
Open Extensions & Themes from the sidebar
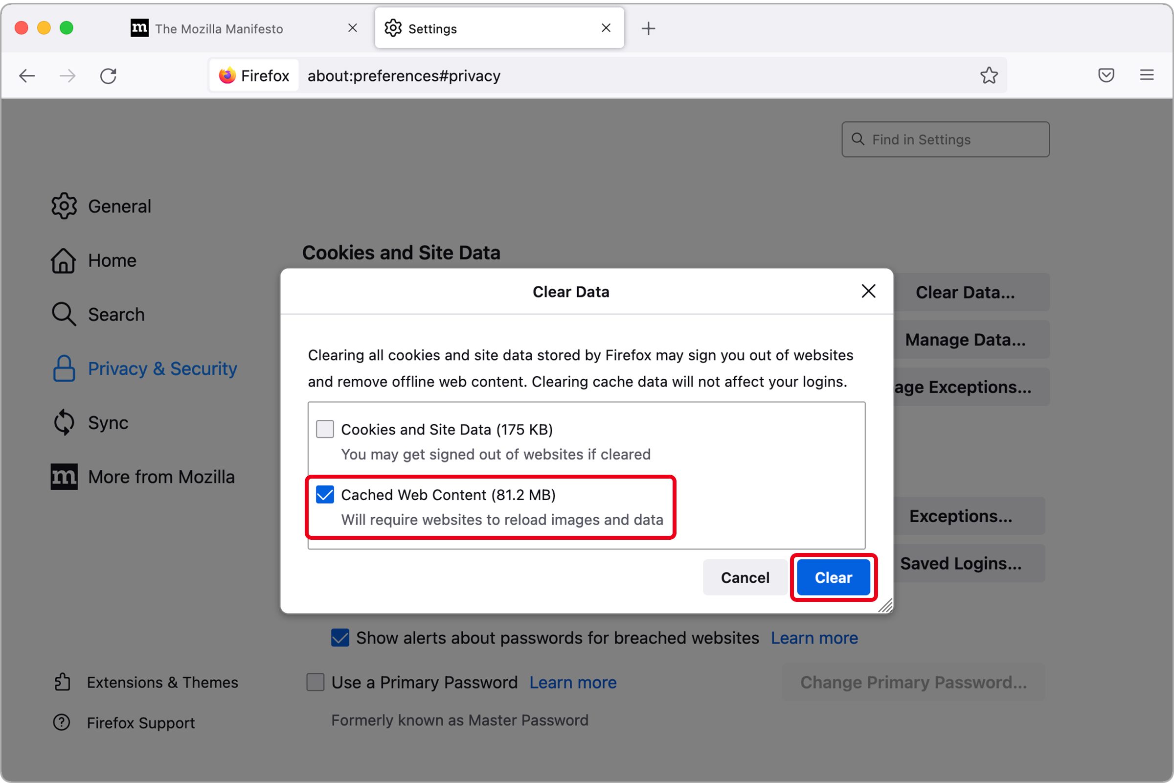(62, 682)
